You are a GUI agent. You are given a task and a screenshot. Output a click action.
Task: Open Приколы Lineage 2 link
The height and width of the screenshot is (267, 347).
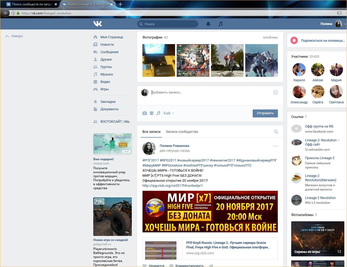click(320, 158)
